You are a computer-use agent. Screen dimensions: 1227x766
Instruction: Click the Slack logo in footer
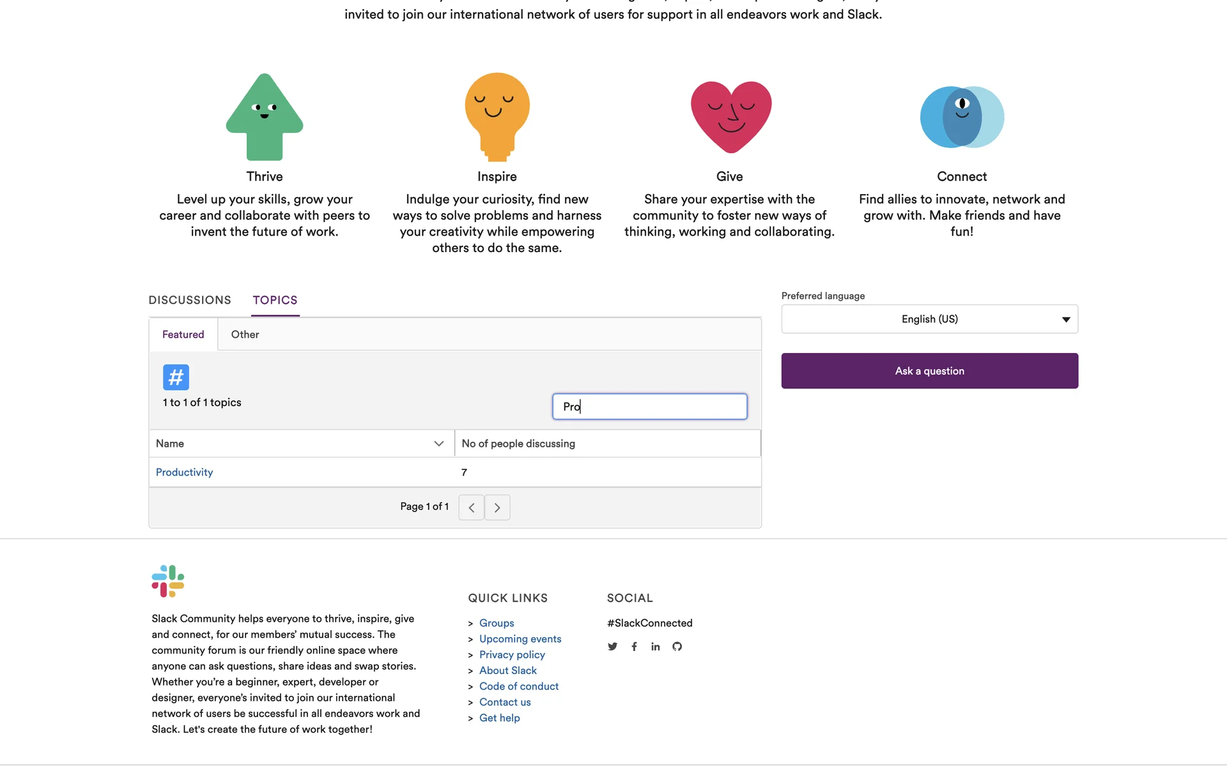(167, 581)
